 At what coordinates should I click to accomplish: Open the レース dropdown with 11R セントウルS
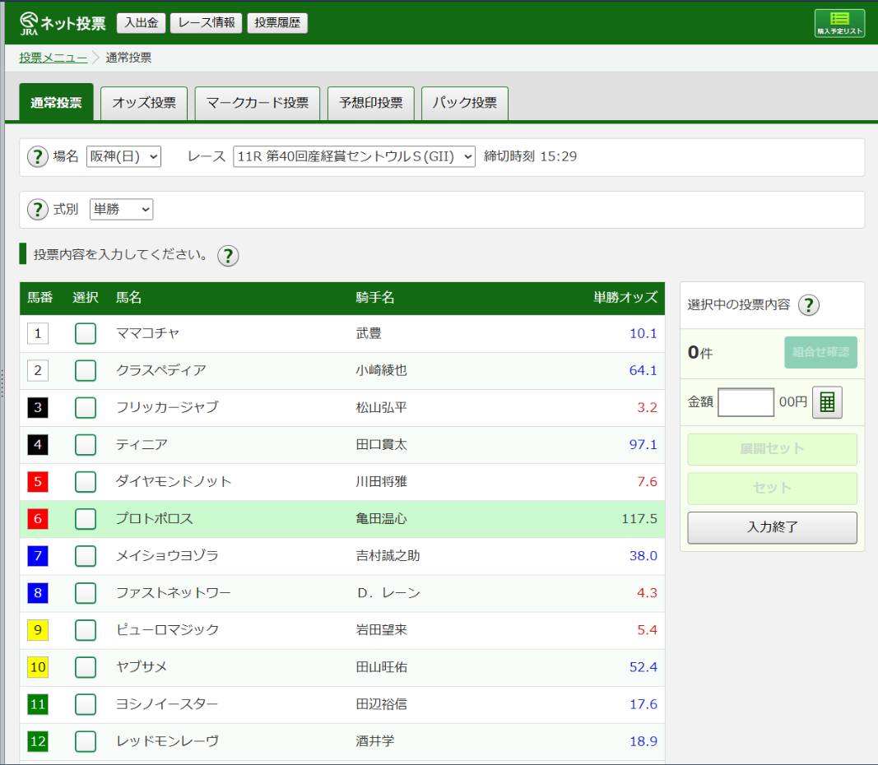point(354,156)
